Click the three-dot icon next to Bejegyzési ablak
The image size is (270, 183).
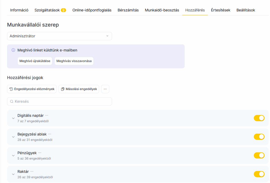(x=50, y=134)
